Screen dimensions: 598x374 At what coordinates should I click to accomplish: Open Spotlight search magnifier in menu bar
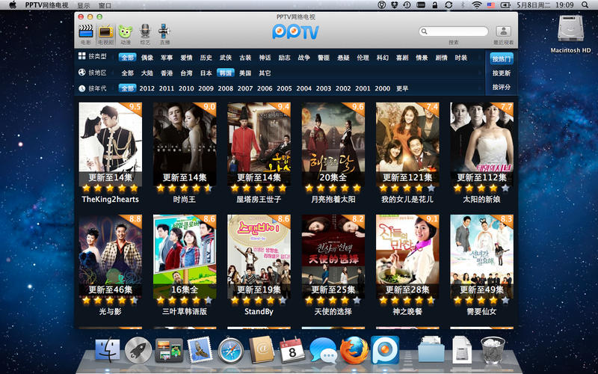(x=585, y=5)
